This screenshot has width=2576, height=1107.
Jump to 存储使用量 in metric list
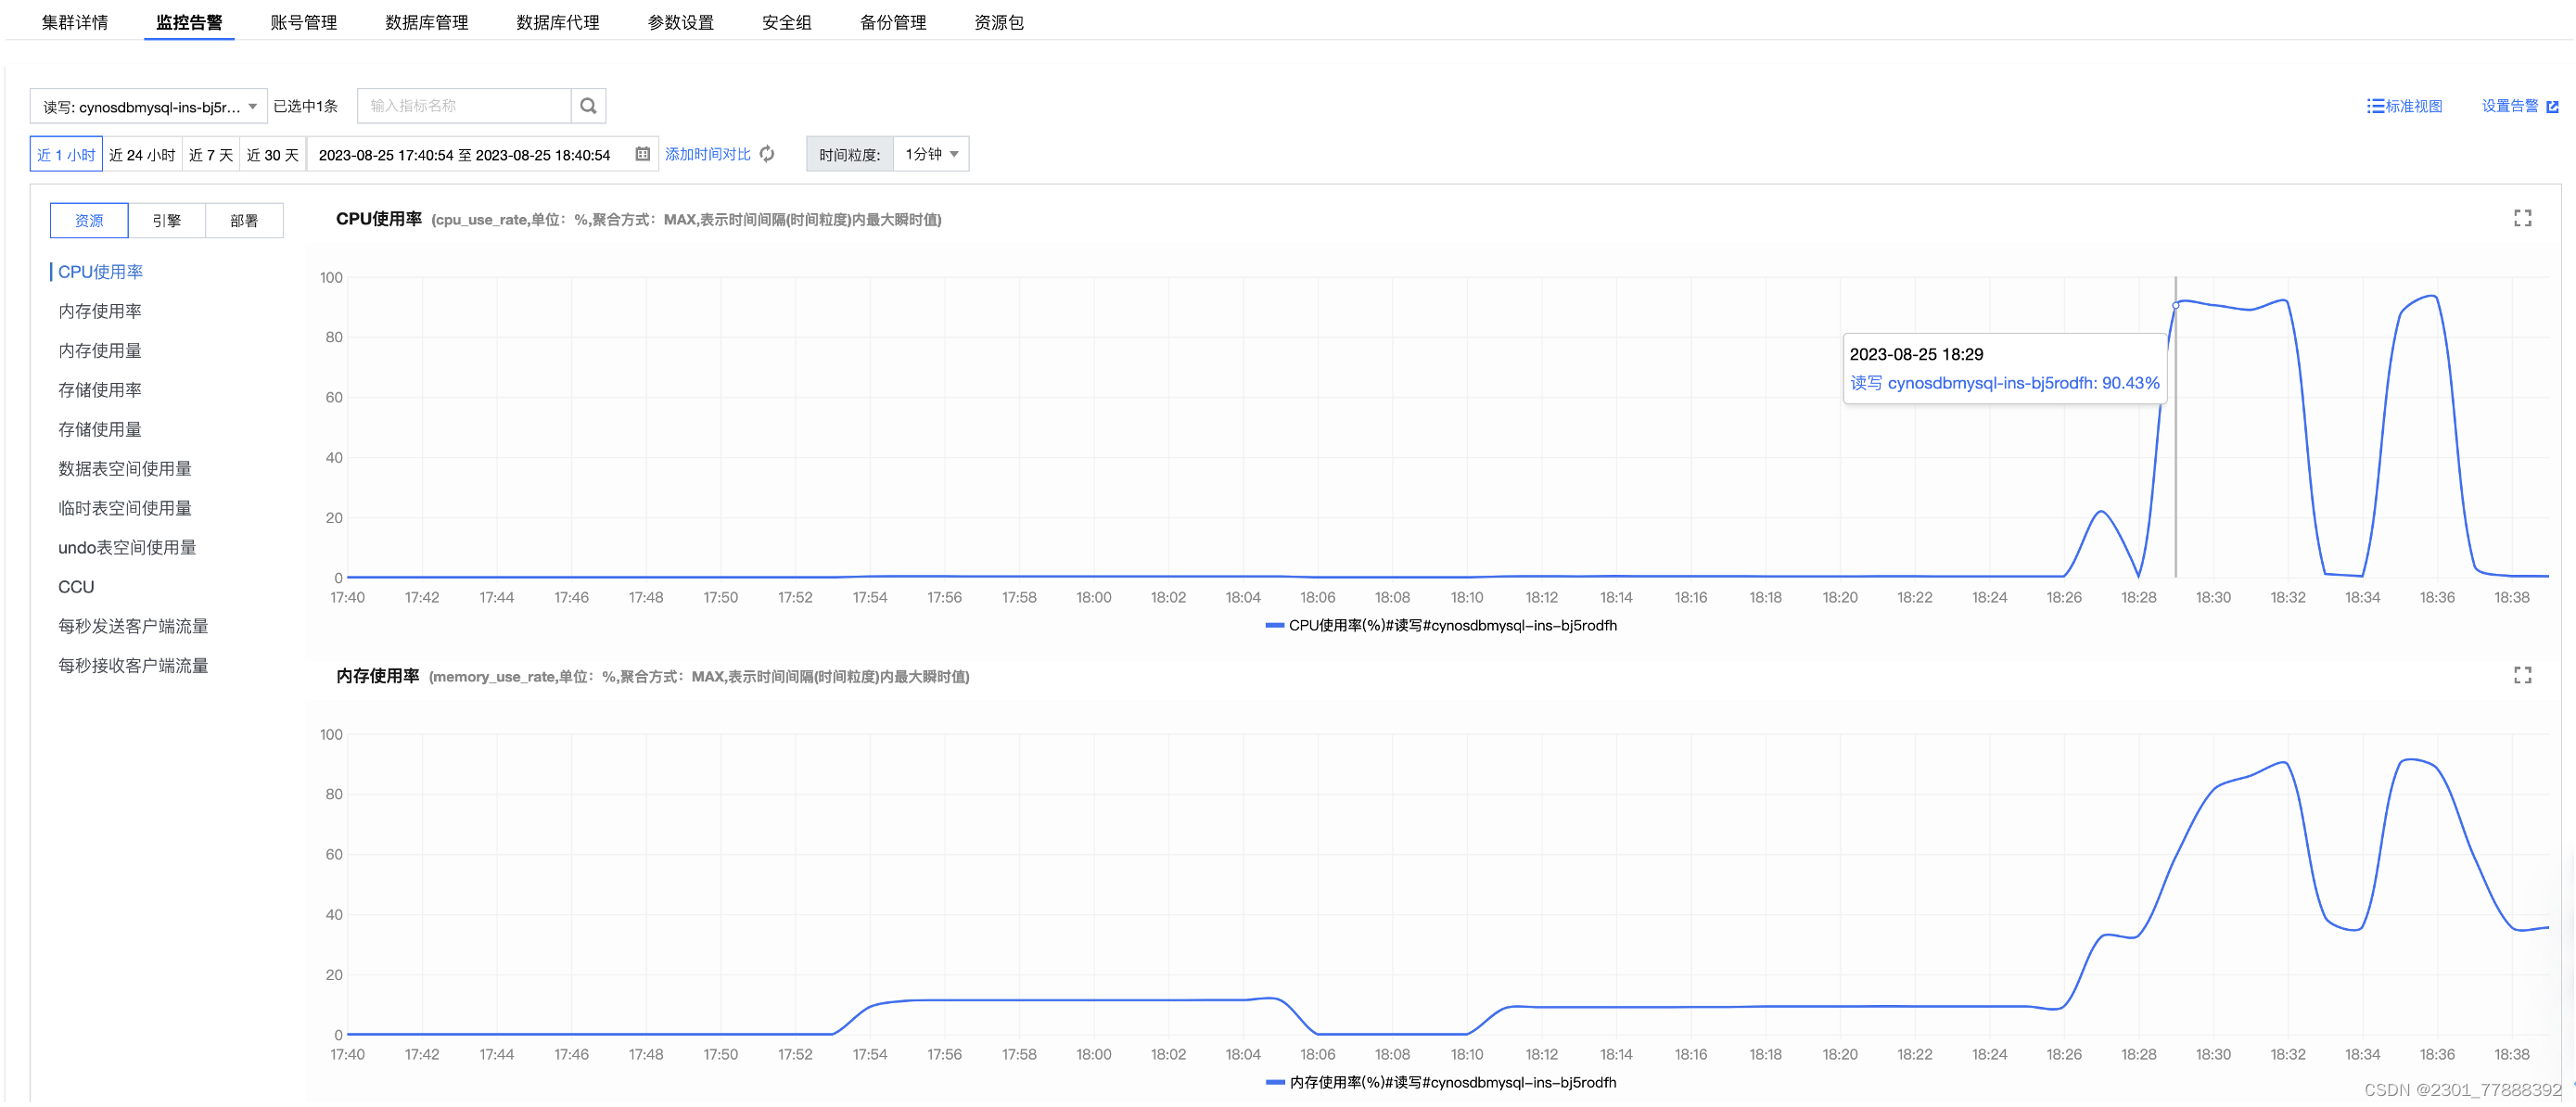coord(100,429)
